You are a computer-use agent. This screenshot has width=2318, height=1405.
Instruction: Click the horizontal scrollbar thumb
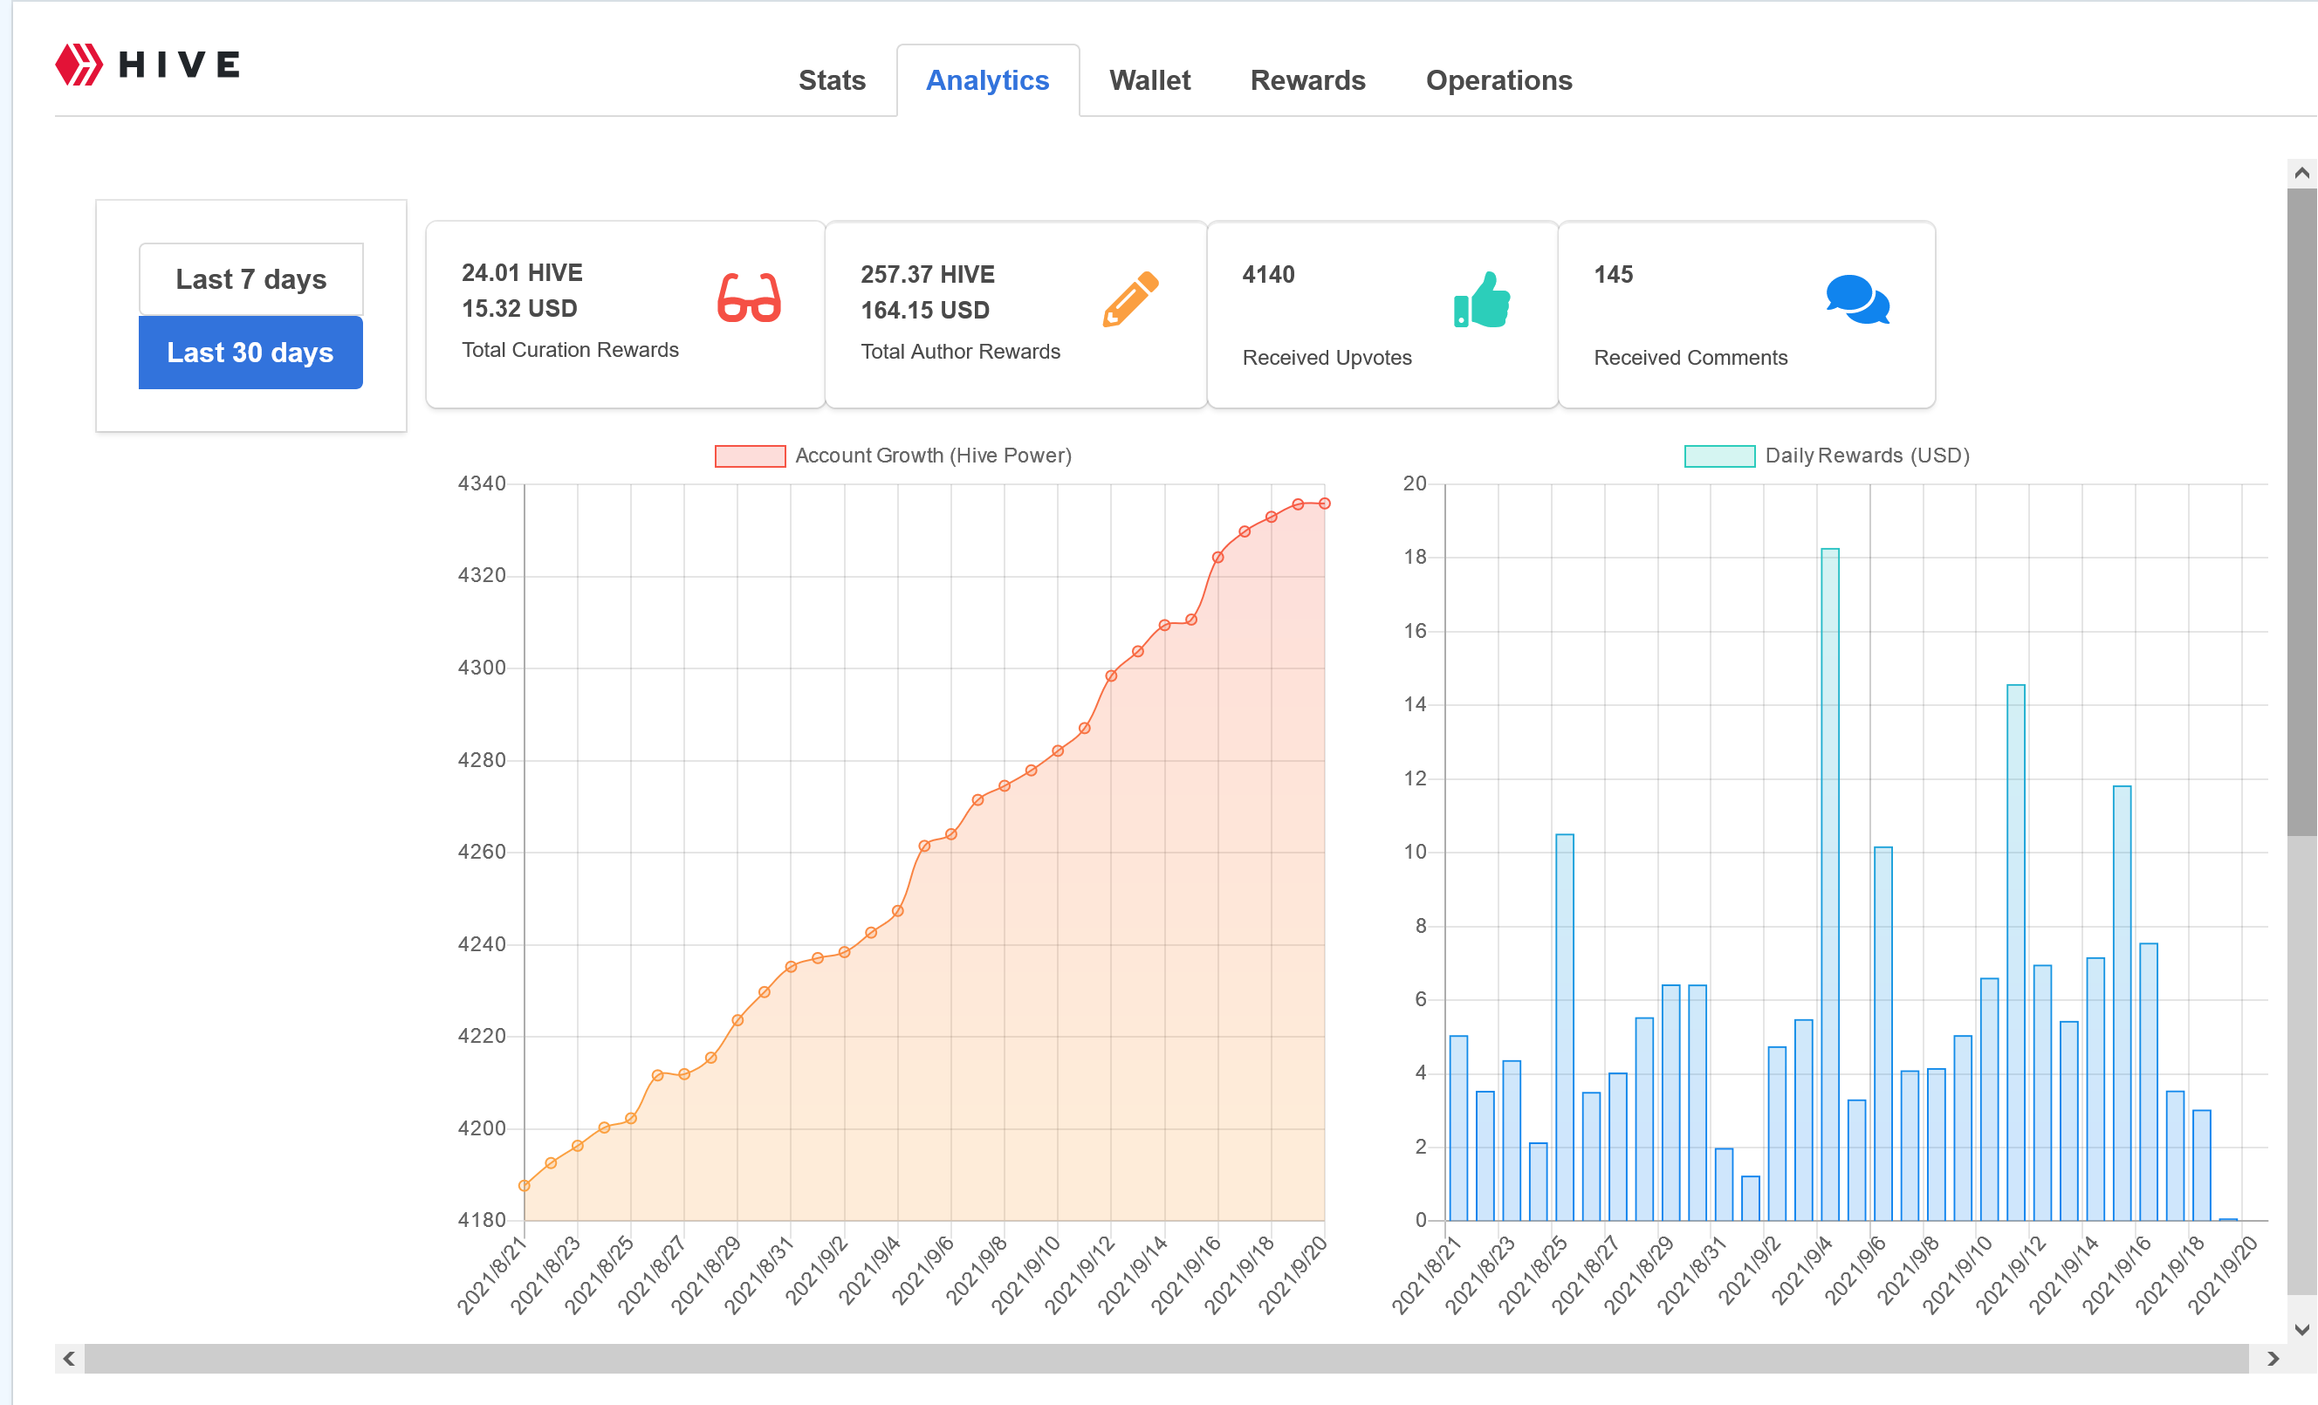click(x=1167, y=1358)
